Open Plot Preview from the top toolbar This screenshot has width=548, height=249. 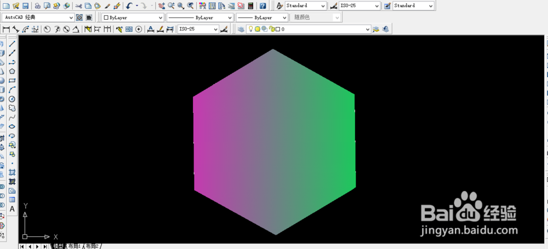47,6
